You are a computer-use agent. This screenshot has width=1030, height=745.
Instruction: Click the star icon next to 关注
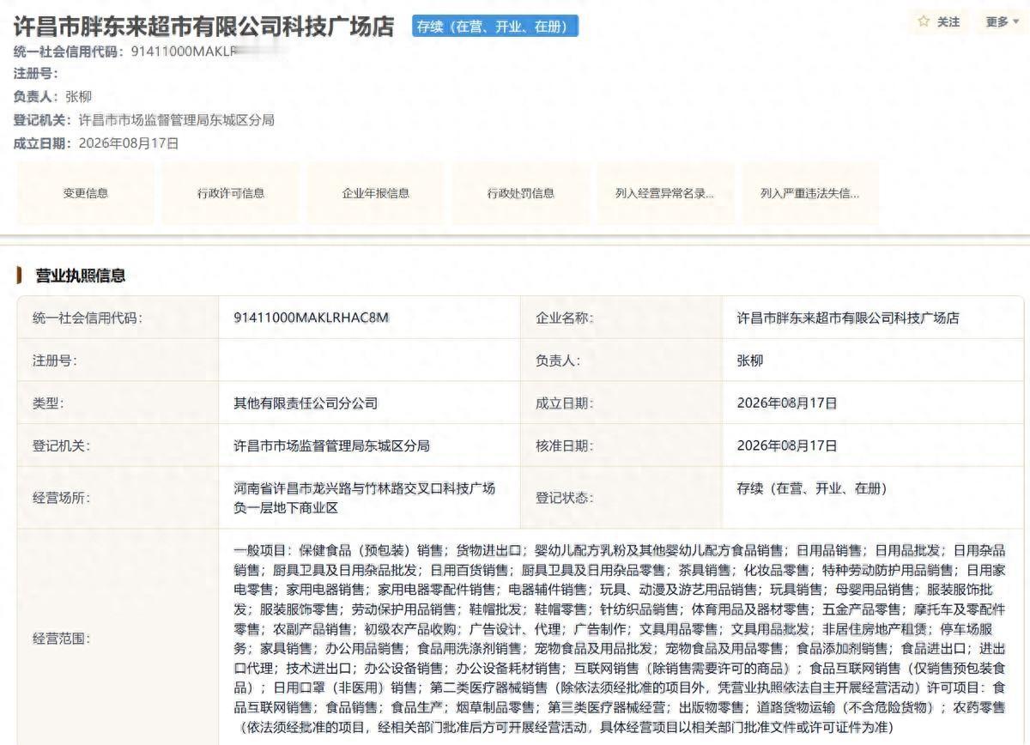click(924, 21)
